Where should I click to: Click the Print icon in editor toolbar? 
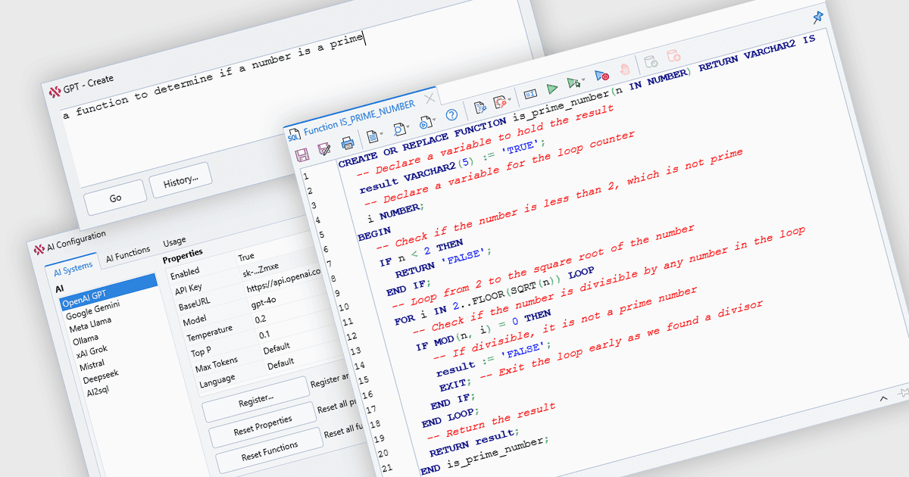coord(347,143)
